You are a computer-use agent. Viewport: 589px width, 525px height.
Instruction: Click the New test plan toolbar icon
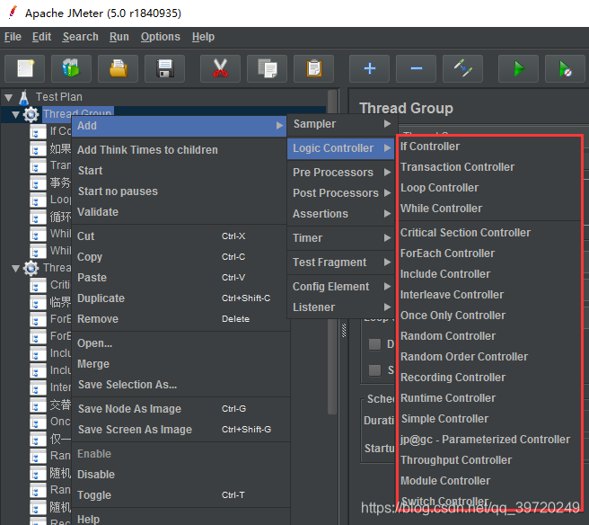(x=25, y=68)
